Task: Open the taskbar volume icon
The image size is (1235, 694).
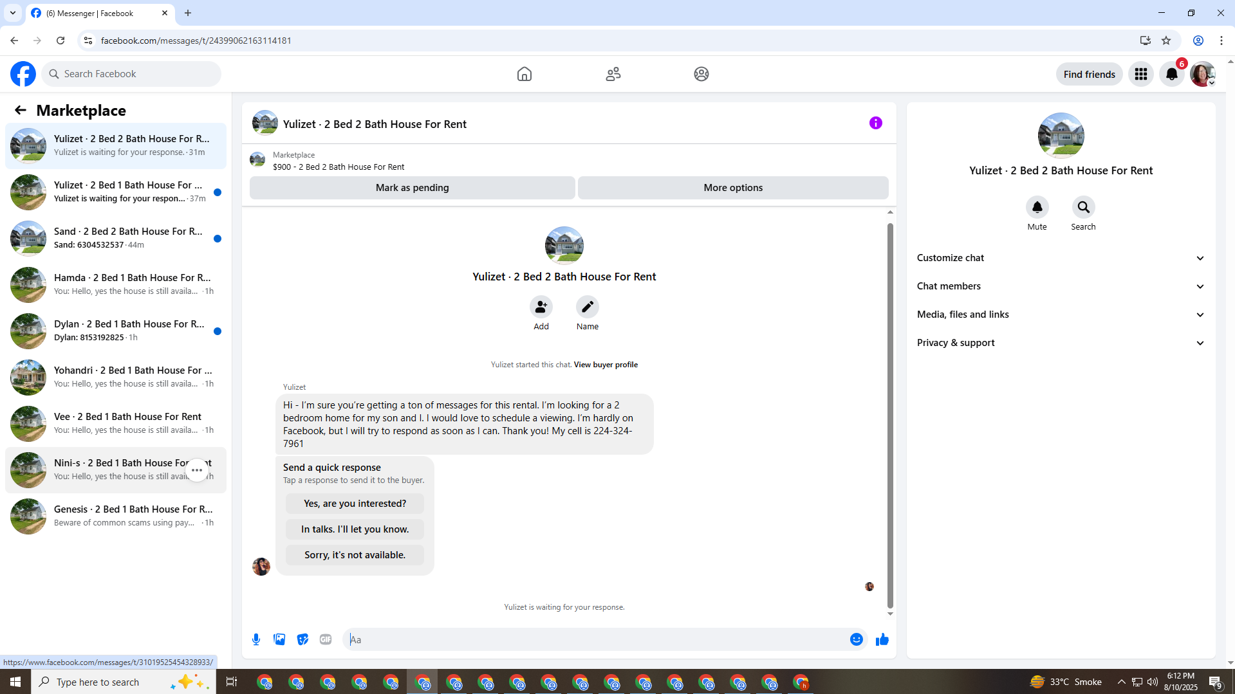Action: (x=1152, y=682)
